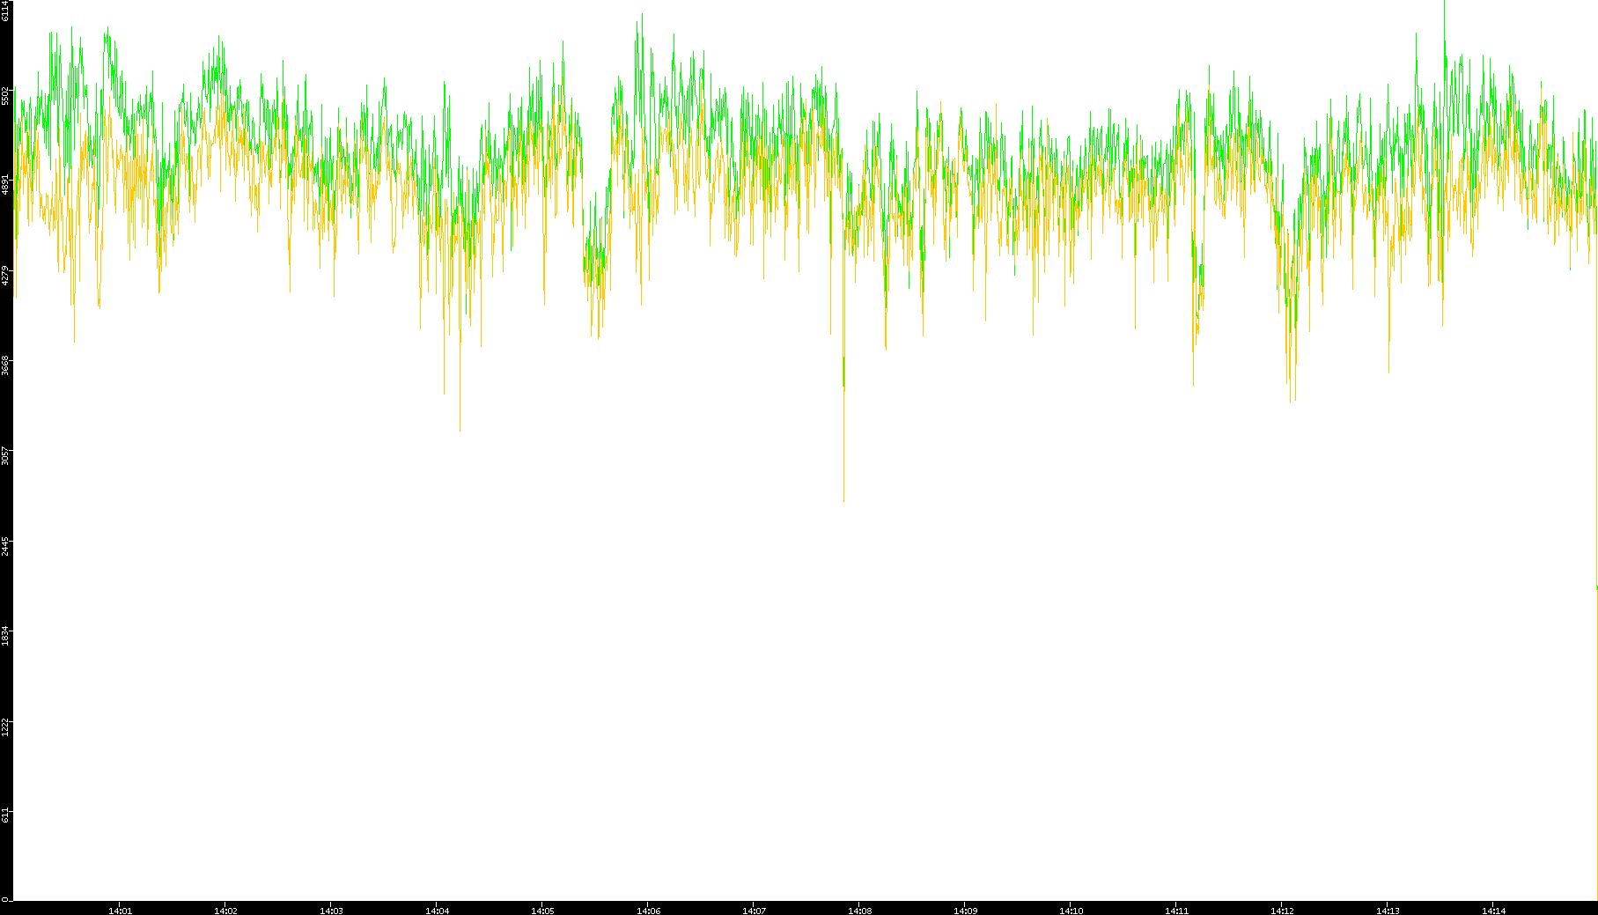Click the 1222 vertical axis label
The image size is (1598, 915).
pyautogui.click(x=6, y=726)
